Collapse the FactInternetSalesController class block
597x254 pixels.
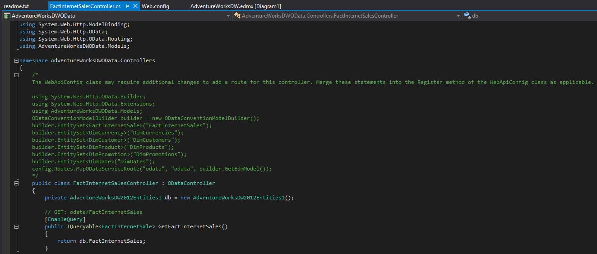pos(17,183)
